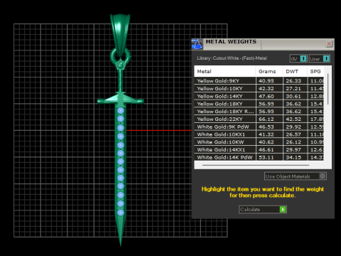The image size is (341, 256).
Task: Click the Calculate button
Action: pyautogui.click(x=263, y=210)
